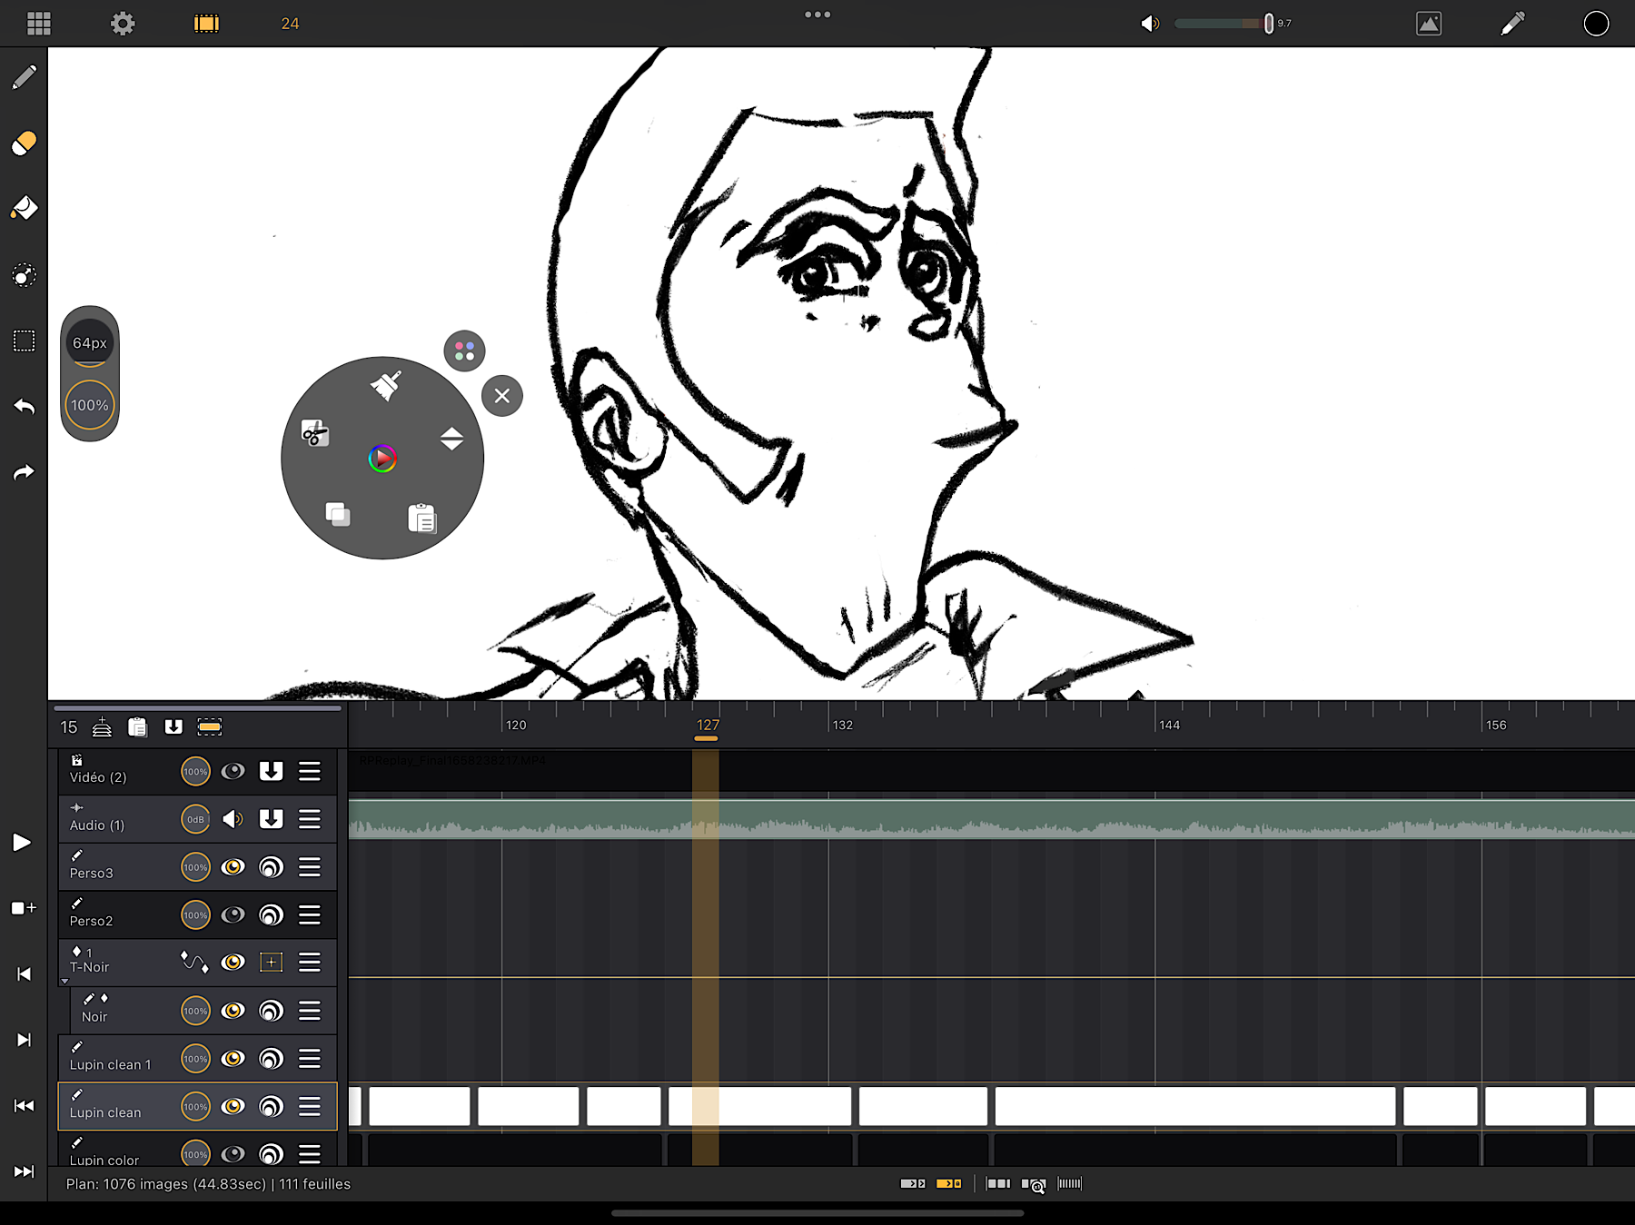Open the T-Noir layer menu
The height and width of the screenshot is (1225, 1635).
click(x=310, y=962)
